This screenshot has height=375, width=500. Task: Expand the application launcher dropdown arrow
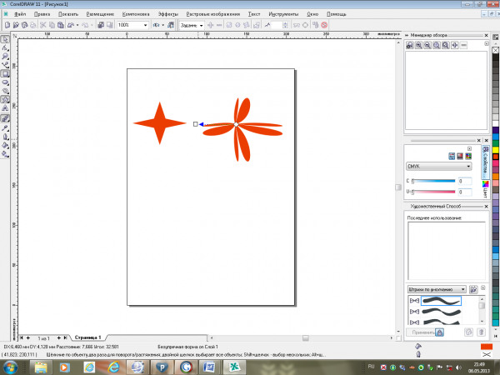[163, 25]
